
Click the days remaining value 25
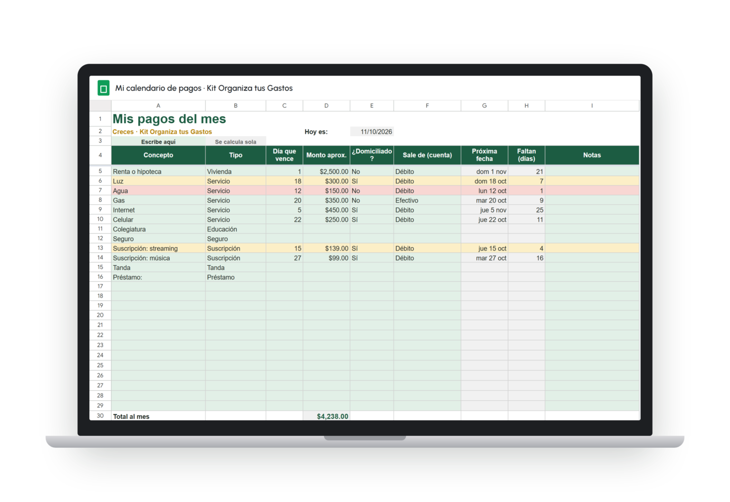coord(527,210)
